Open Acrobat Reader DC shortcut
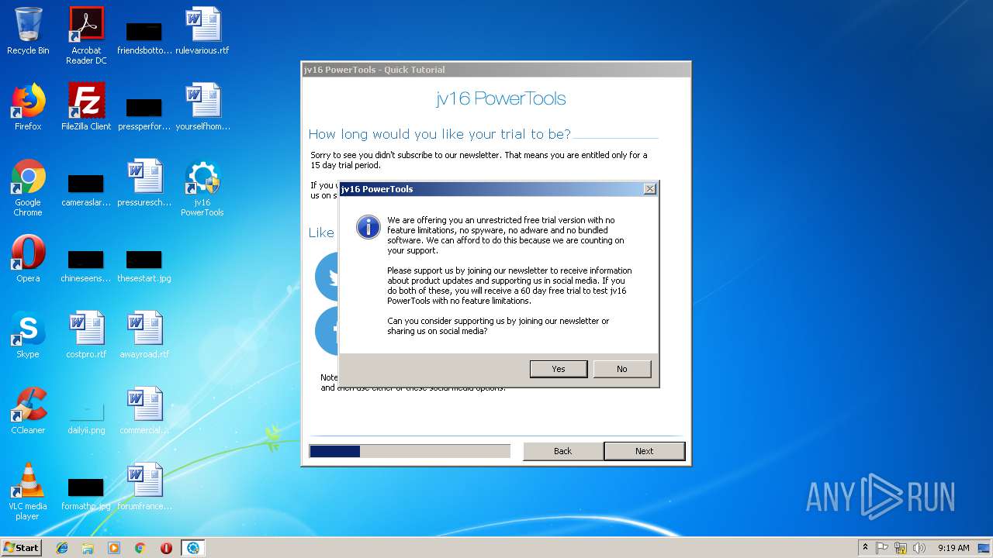The width and height of the screenshot is (993, 558). (x=86, y=36)
